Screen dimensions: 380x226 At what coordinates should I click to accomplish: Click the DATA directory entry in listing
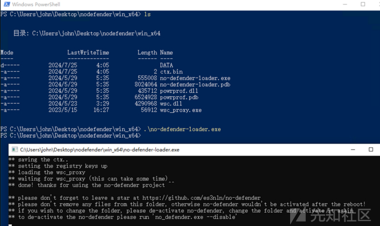coord(166,65)
